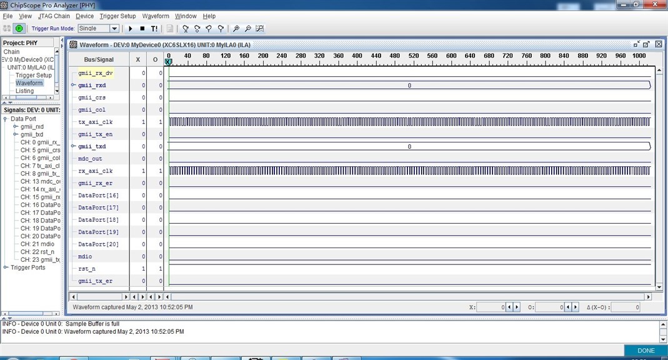
Task: Click the Fit Window zoom icon
Action: tap(260, 29)
